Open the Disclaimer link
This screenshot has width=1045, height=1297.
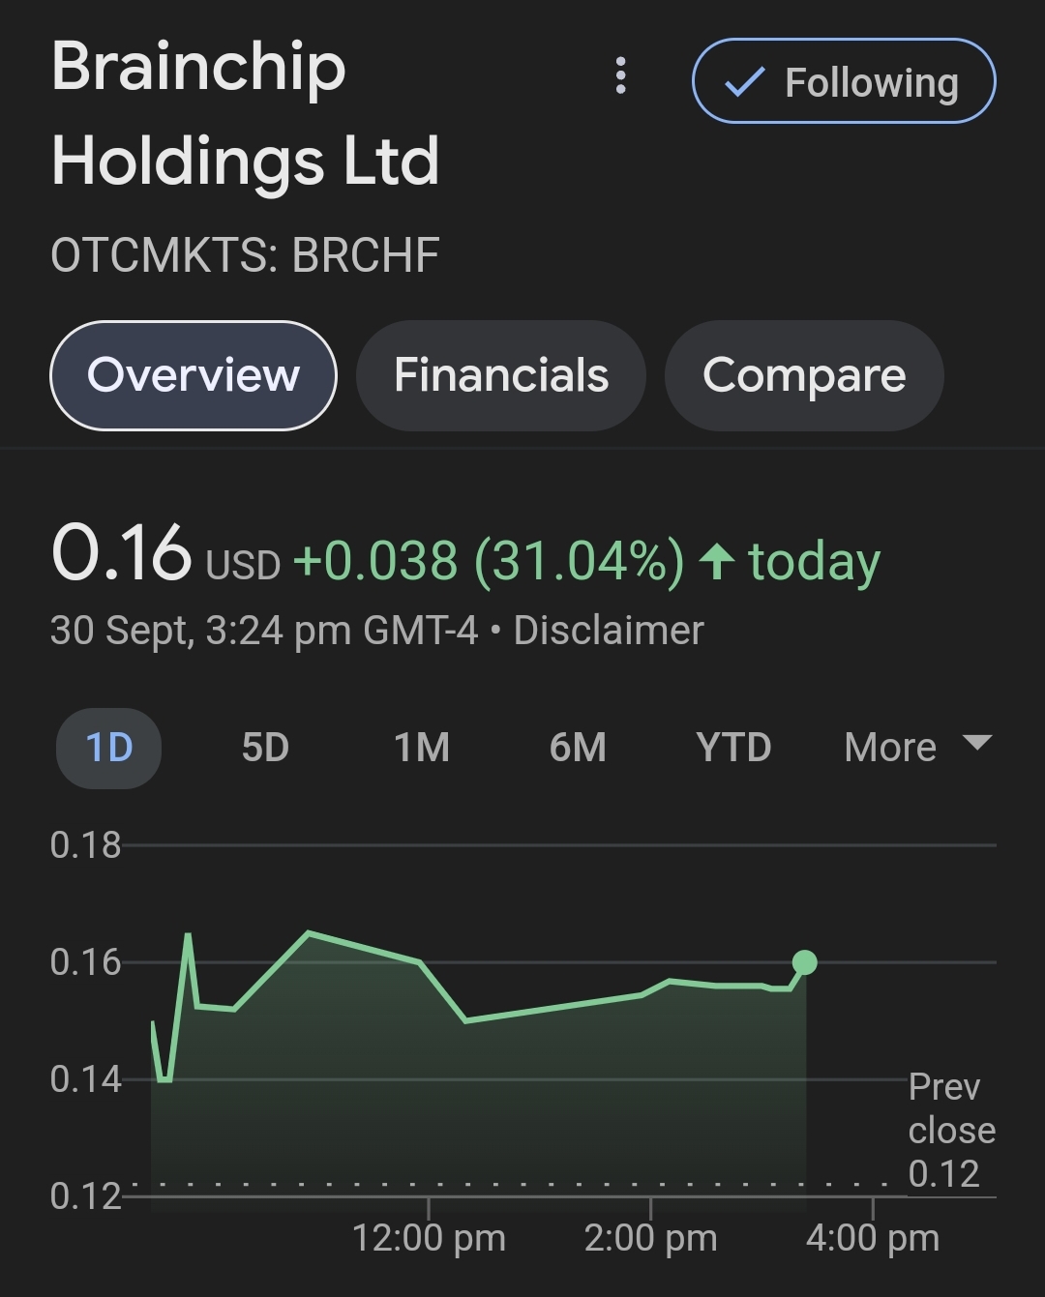[608, 631]
